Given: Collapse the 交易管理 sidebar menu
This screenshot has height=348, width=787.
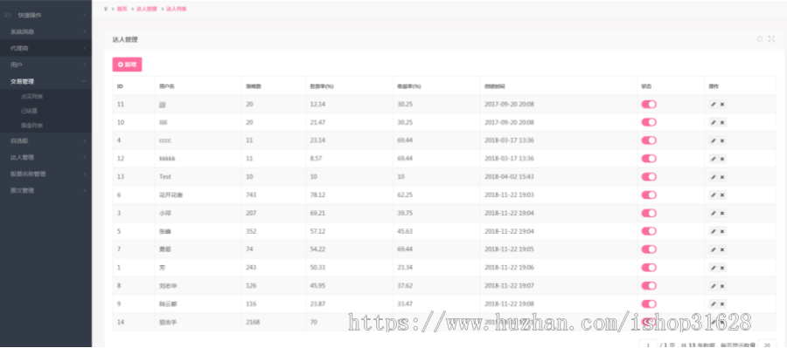Looking at the screenshot, I should click(x=45, y=81).
